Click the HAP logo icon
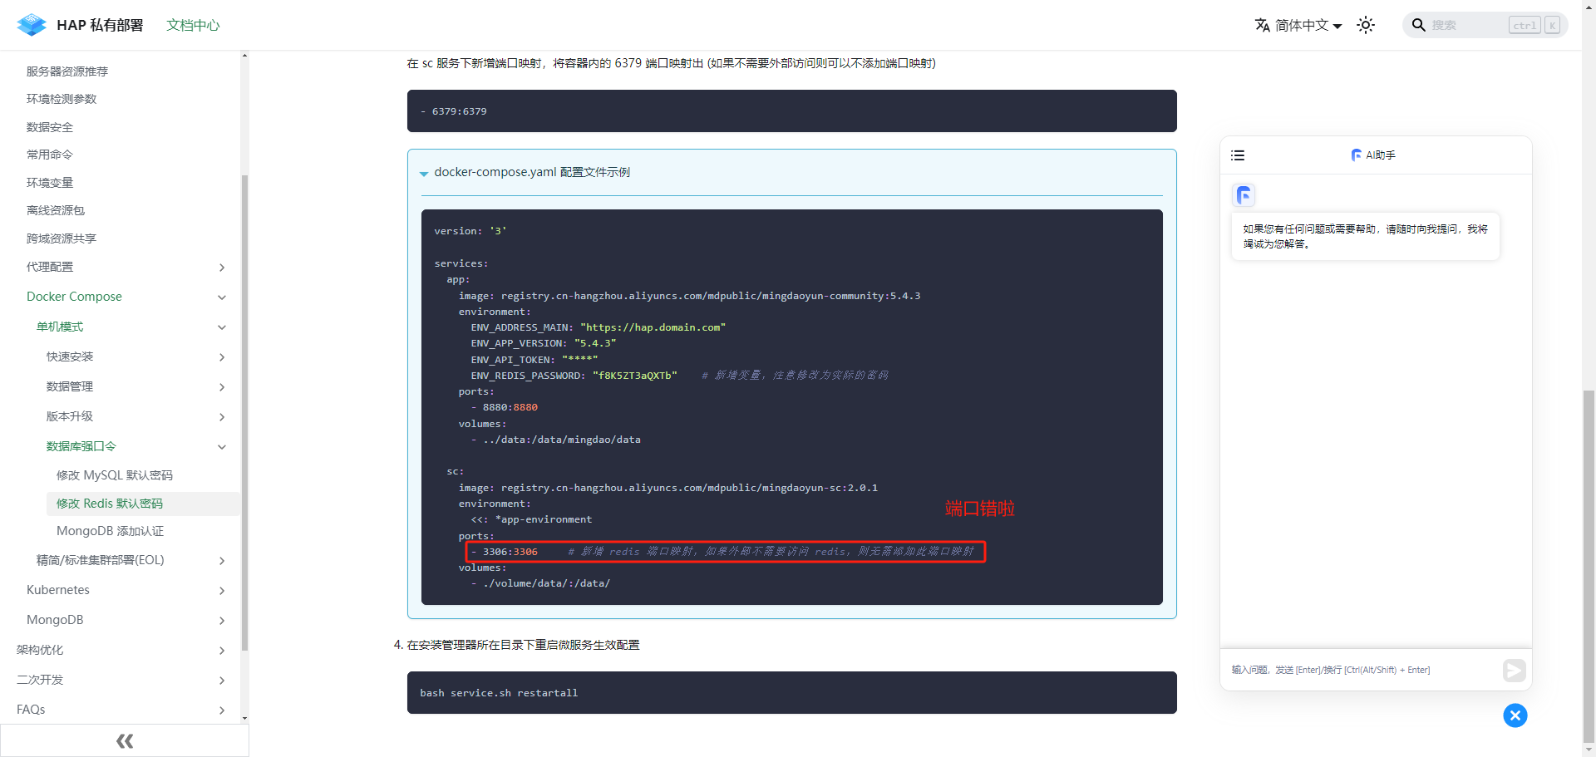This screenshot has width=1596, height=757. coord(32,25)
